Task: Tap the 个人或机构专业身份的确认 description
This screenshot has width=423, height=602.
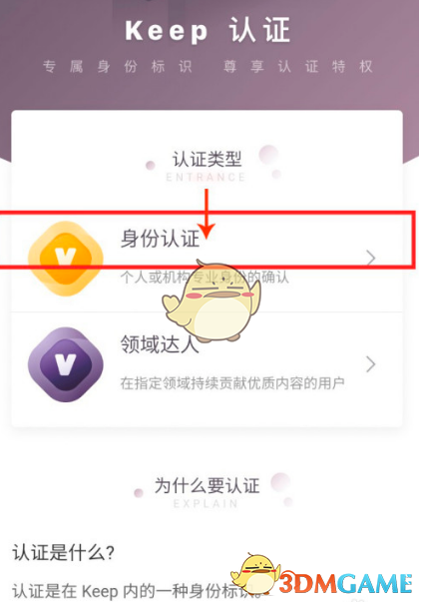Action: (205, 277)
